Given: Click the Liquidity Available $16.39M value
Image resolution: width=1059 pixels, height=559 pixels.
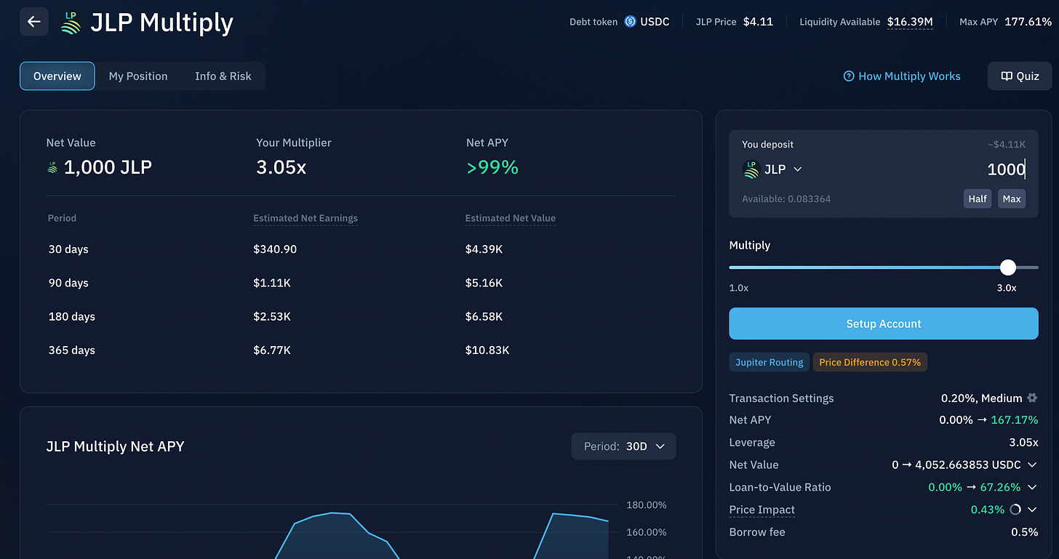Looking at the screenshot, I should point(910,22).
